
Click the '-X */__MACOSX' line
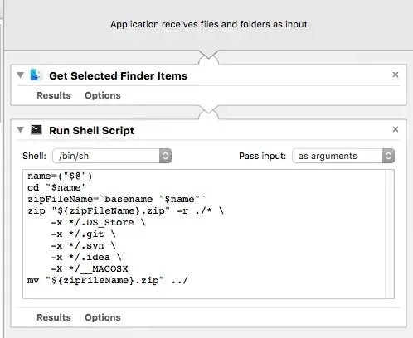[x=90, y=268]
